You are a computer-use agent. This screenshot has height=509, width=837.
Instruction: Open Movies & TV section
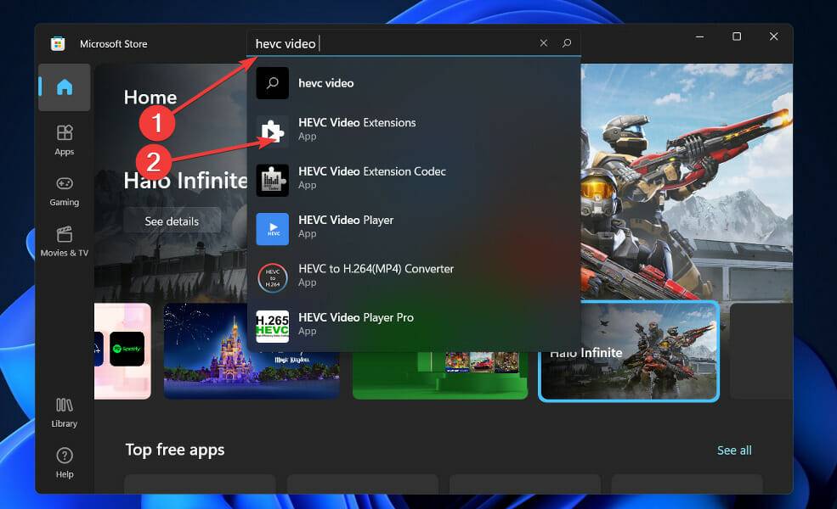[x=64, y=242]
